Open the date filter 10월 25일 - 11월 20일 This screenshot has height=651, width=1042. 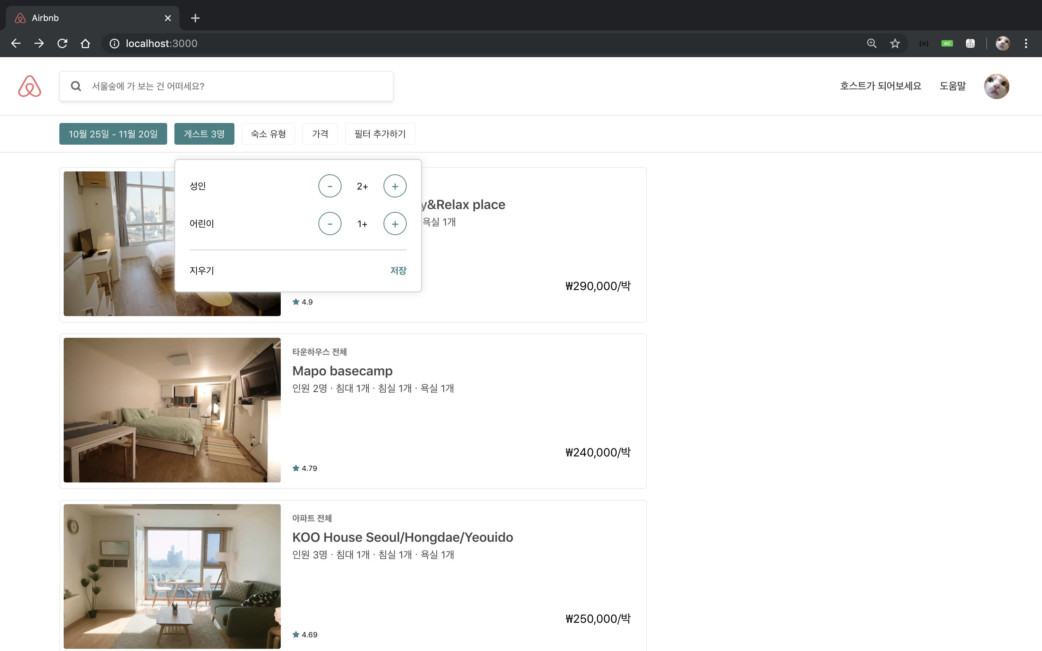[x=113, y=134]
